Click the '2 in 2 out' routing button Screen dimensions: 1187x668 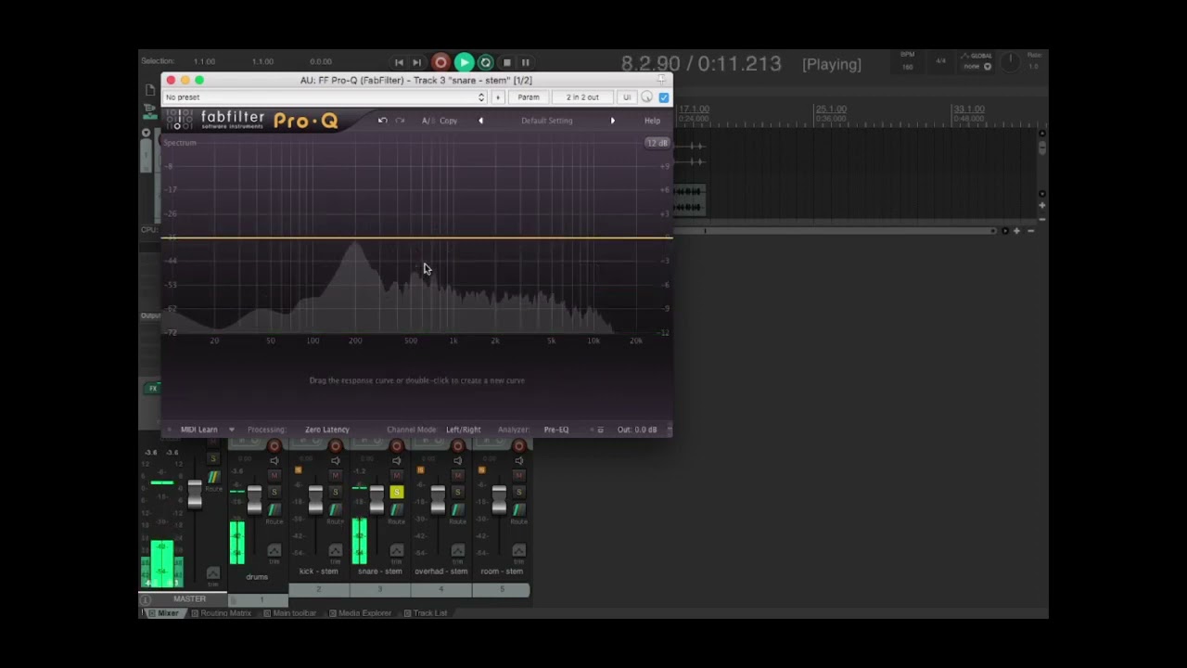(582, 97)
